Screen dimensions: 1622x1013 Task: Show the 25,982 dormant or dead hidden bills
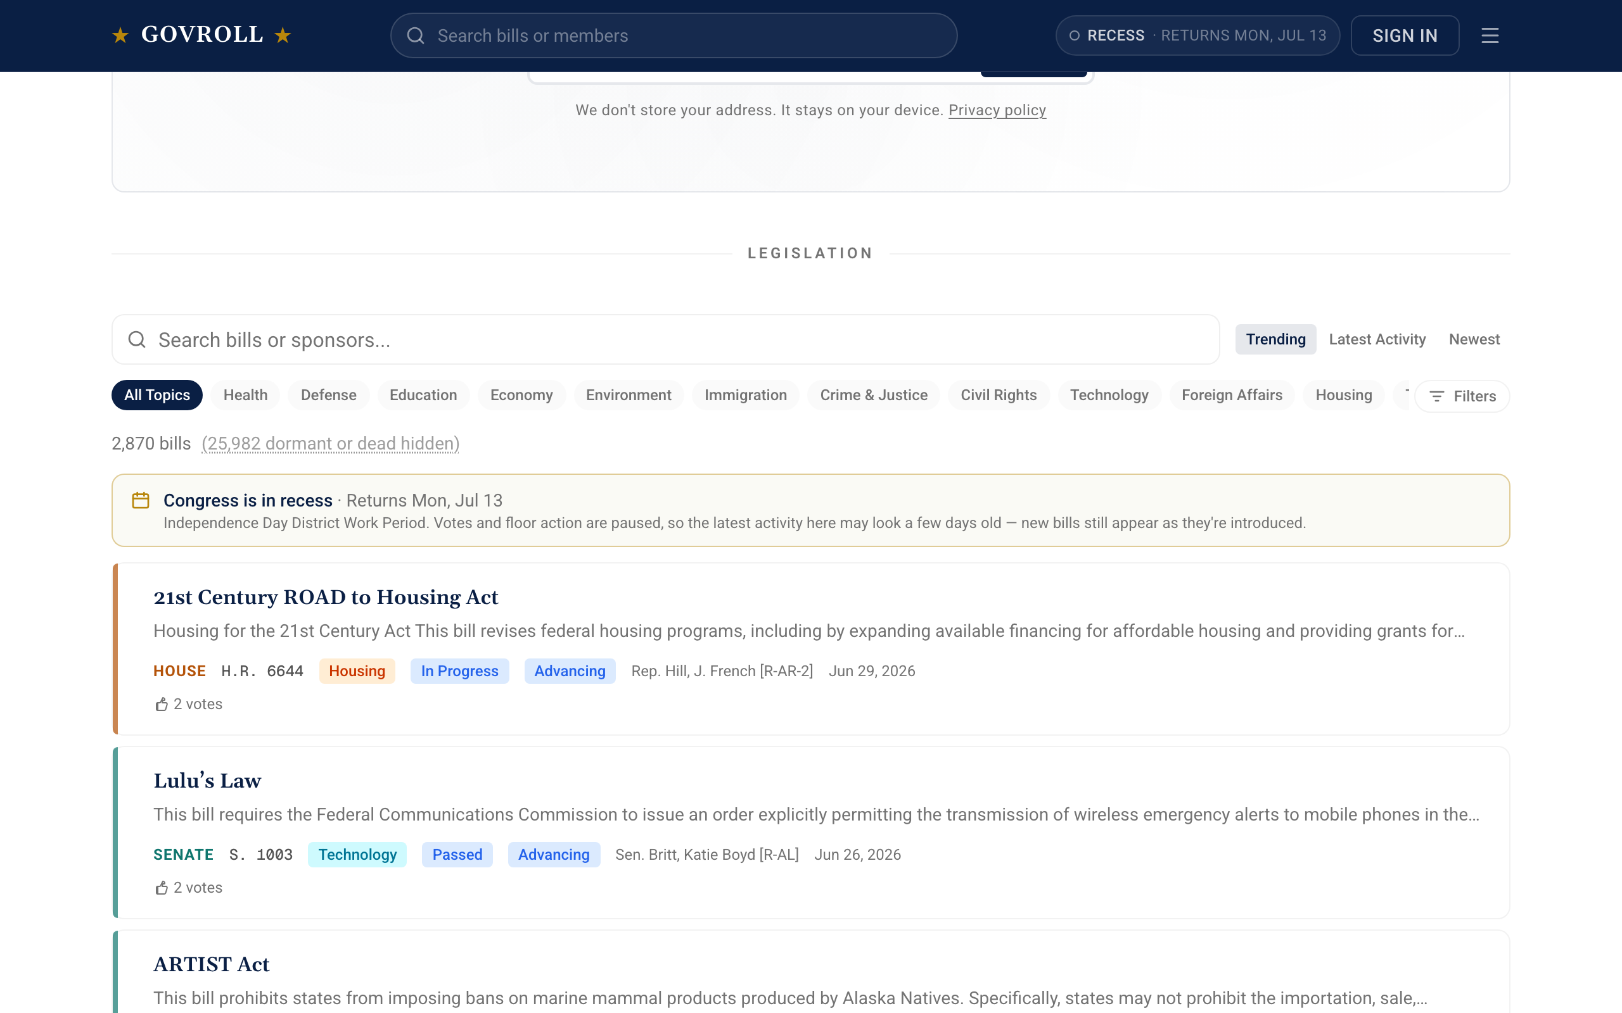(331, 444)
